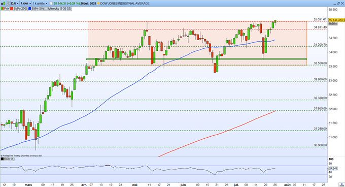The image size is (345, 187).
Task: Click the RSI value tag 59,347
Action: 333,168
